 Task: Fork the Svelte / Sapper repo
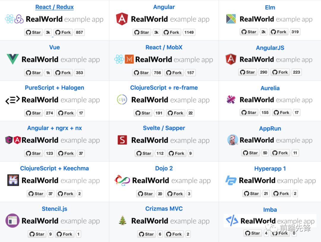click(x=177, y=154)
